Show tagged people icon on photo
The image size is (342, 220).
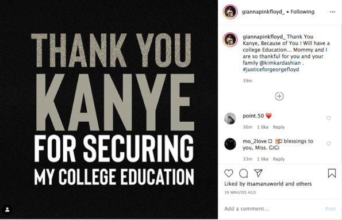7,210
